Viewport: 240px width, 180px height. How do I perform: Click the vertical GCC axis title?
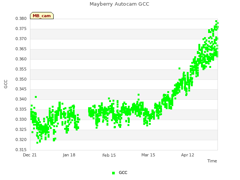pos(6,84)
